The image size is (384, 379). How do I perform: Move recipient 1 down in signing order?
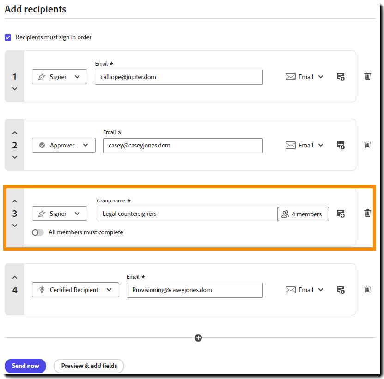pyautogui.click(x=15, y=89)
